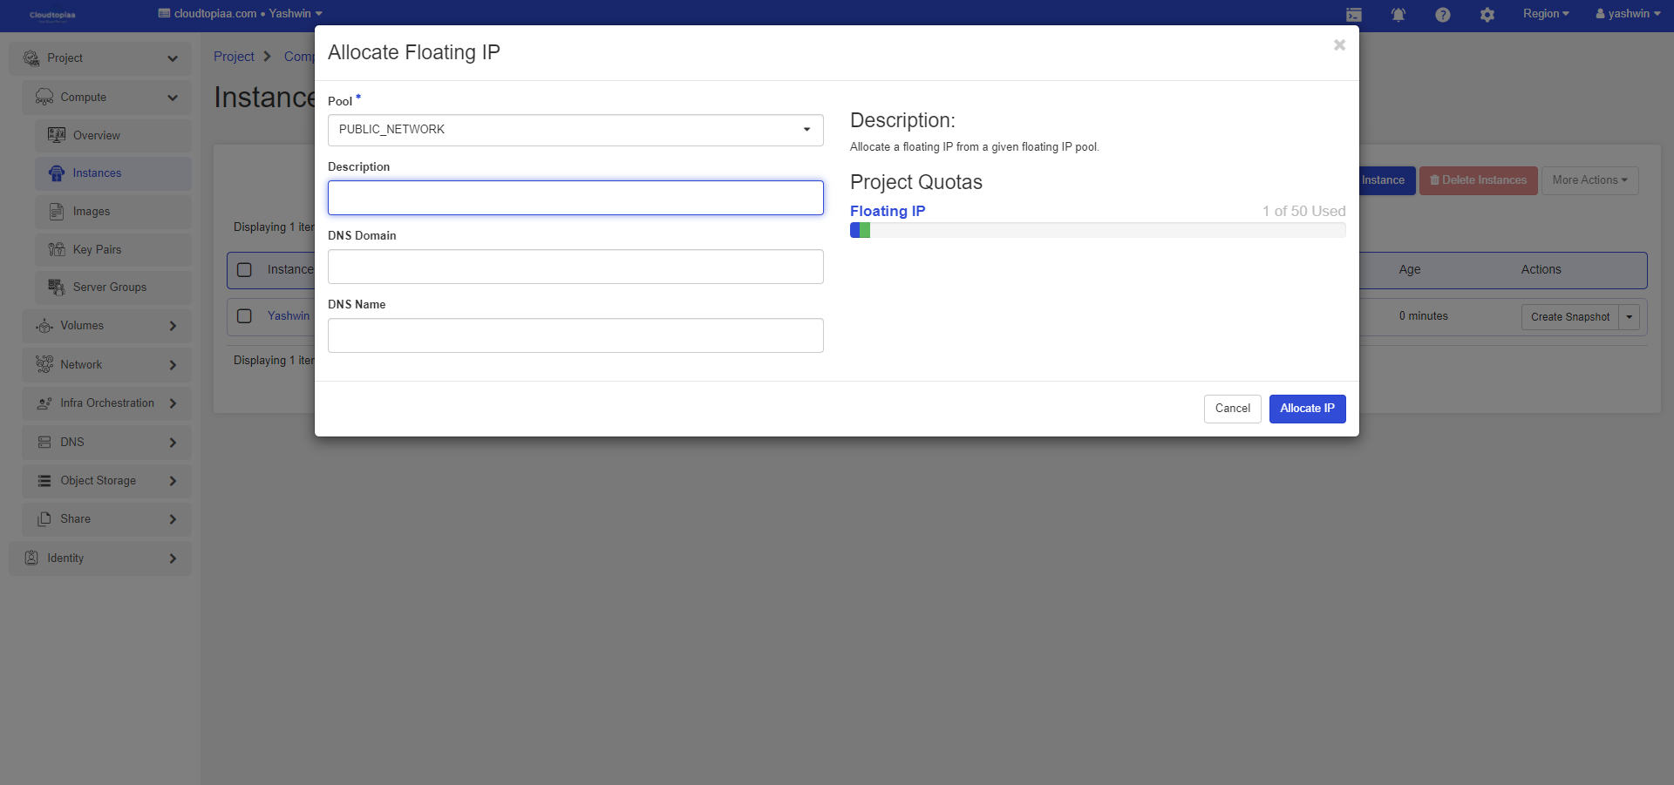The height and width of the screenshot is (785, 1674).
Task: Click the Allocate IP button
Action: (1306, 409)
